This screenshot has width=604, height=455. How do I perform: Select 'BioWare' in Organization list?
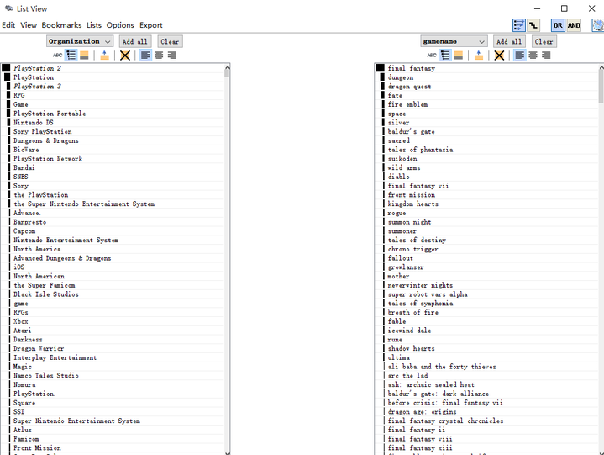[x=113, y=150]
